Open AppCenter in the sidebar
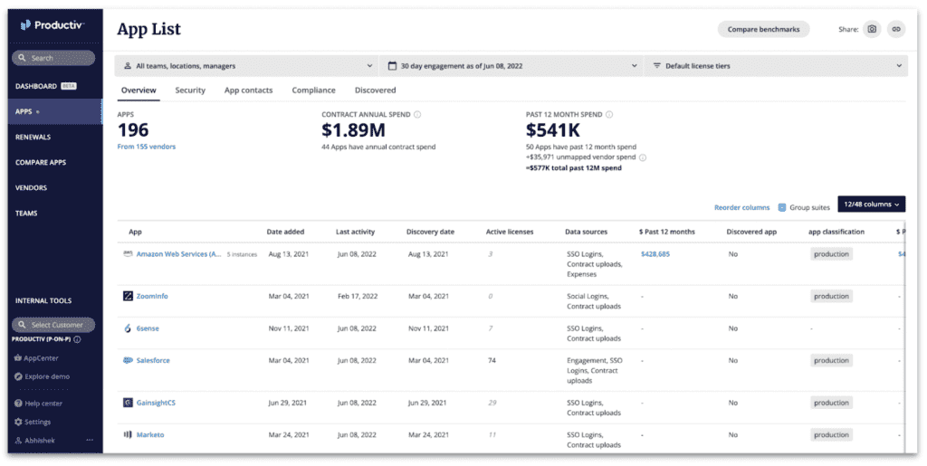Viewport: 927px width, 466px height. (36, 358)
